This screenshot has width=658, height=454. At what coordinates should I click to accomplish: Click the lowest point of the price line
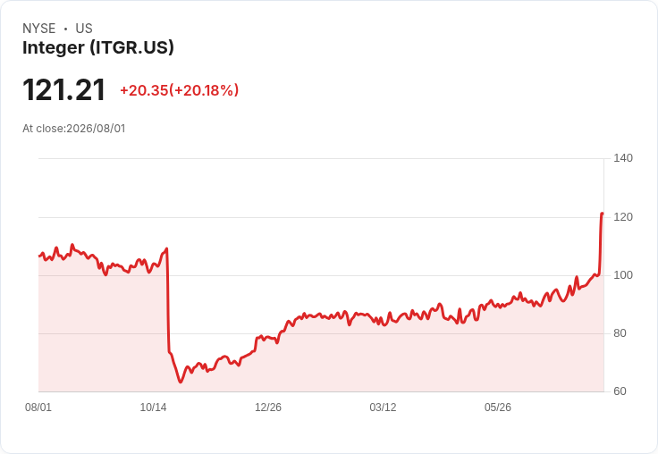coord(181,382)
